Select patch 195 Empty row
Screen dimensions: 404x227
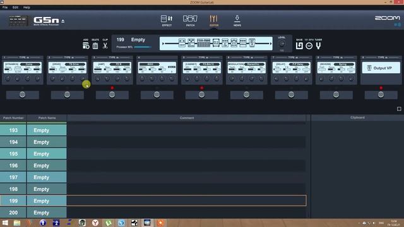click(x=153, y=154)
